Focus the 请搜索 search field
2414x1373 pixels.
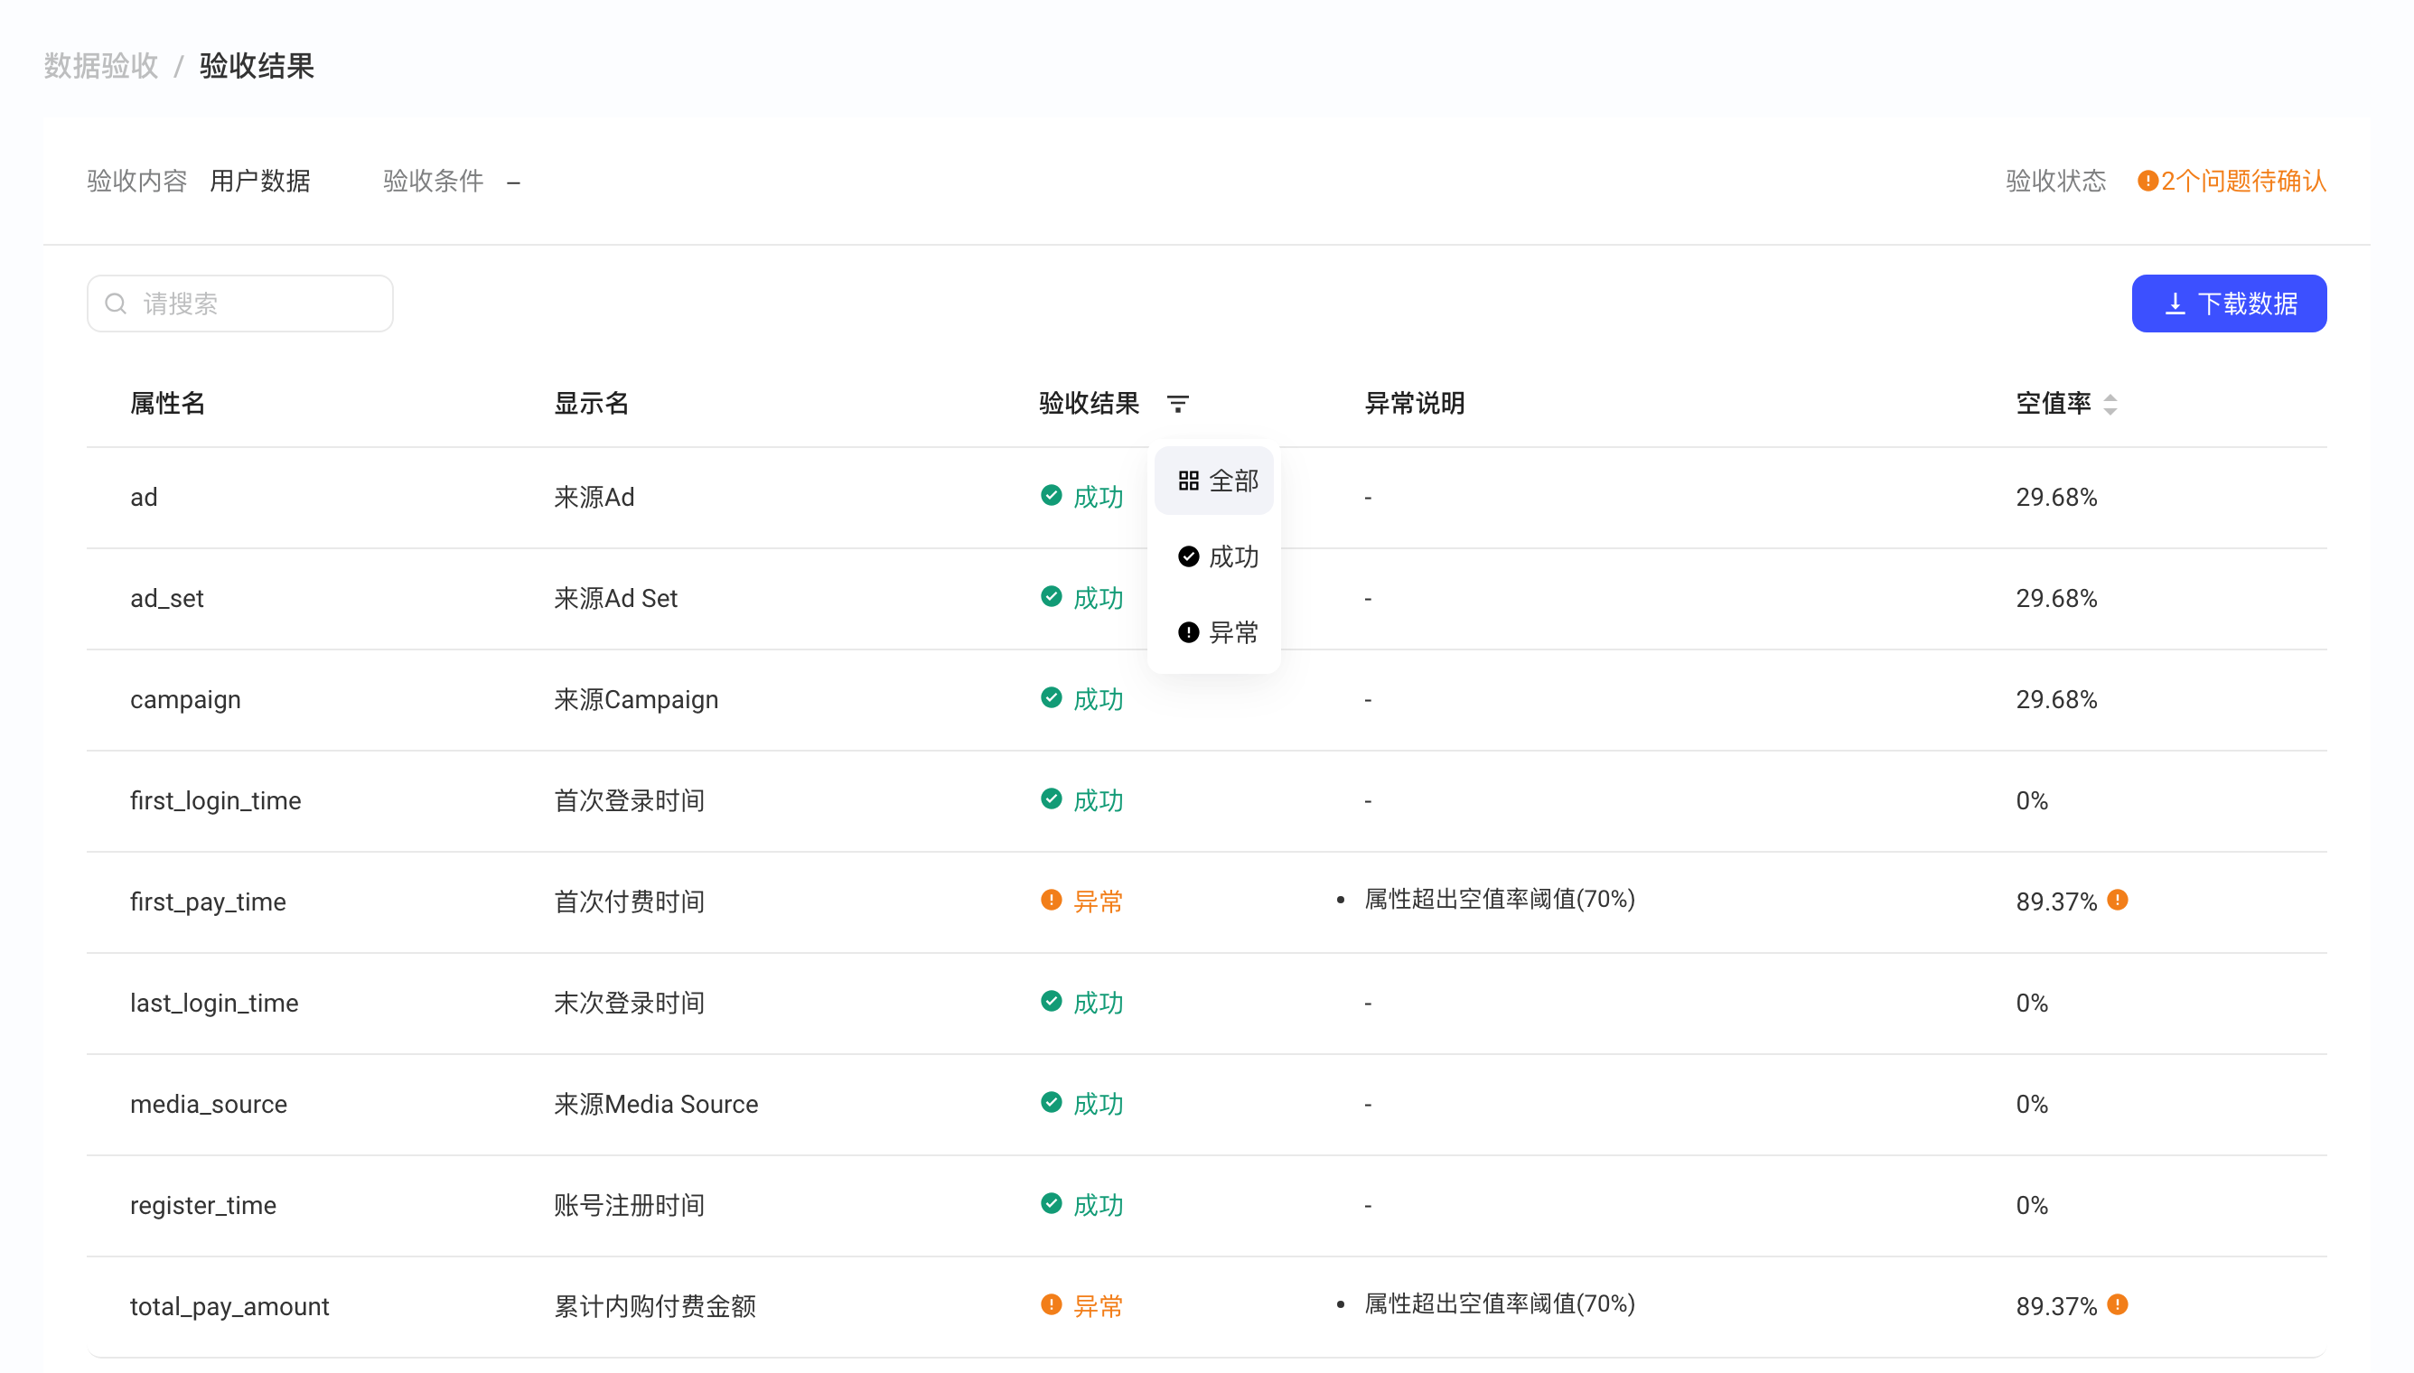click(240, 304)
